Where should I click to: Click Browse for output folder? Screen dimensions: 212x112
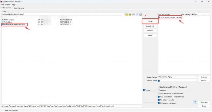tap(204, 81)
